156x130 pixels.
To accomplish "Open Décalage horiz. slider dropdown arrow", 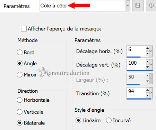I will 151,51.
